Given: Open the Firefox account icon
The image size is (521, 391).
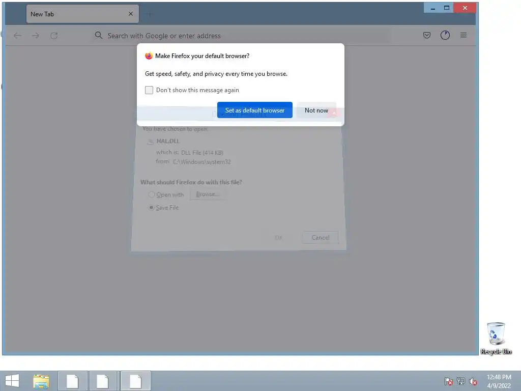Looking at the screenshot, I should [445, 35].
